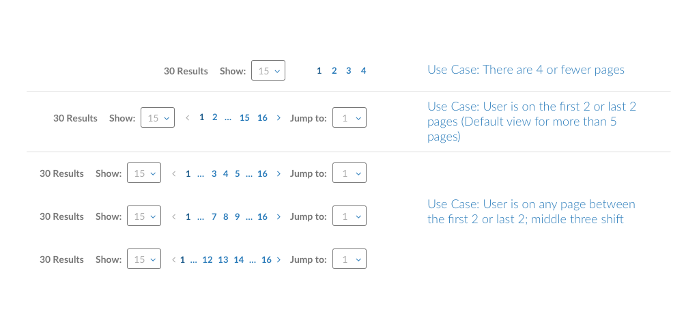The width and height of the screenshot is (699, 327).
Task: Open Show dropdown in the 3 4 5 row
Action: click(x=144, y=173)
